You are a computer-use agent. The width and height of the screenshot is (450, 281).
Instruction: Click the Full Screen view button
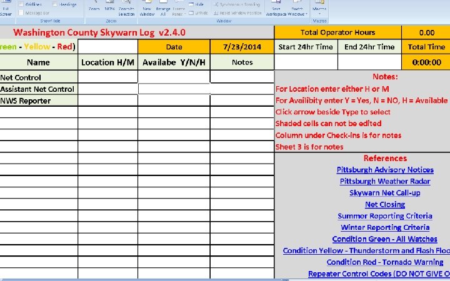tap(5, 9)
